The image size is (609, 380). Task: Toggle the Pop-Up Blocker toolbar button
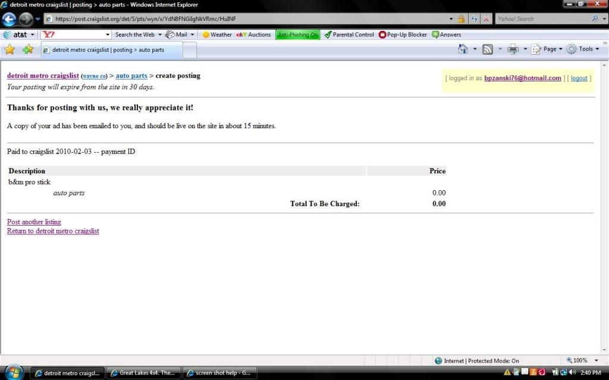403,35
